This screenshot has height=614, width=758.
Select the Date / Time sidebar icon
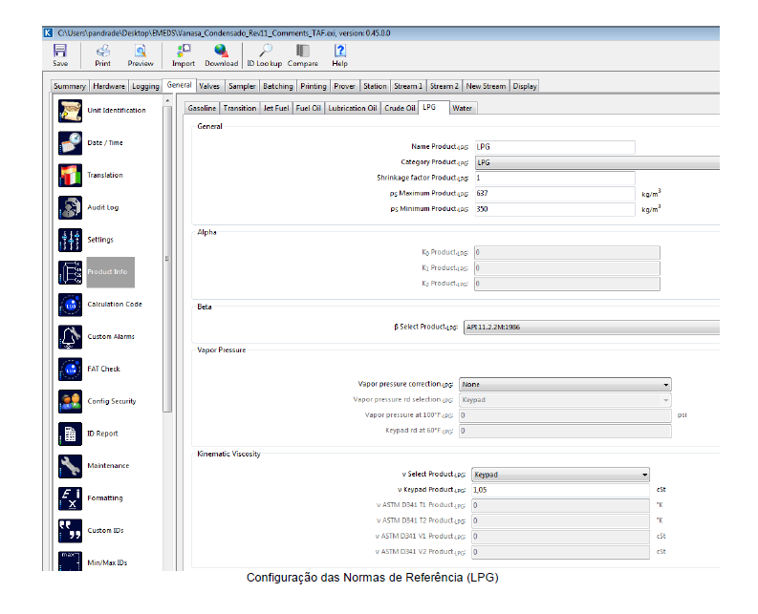pyautogui.click(x=70, y=143)
